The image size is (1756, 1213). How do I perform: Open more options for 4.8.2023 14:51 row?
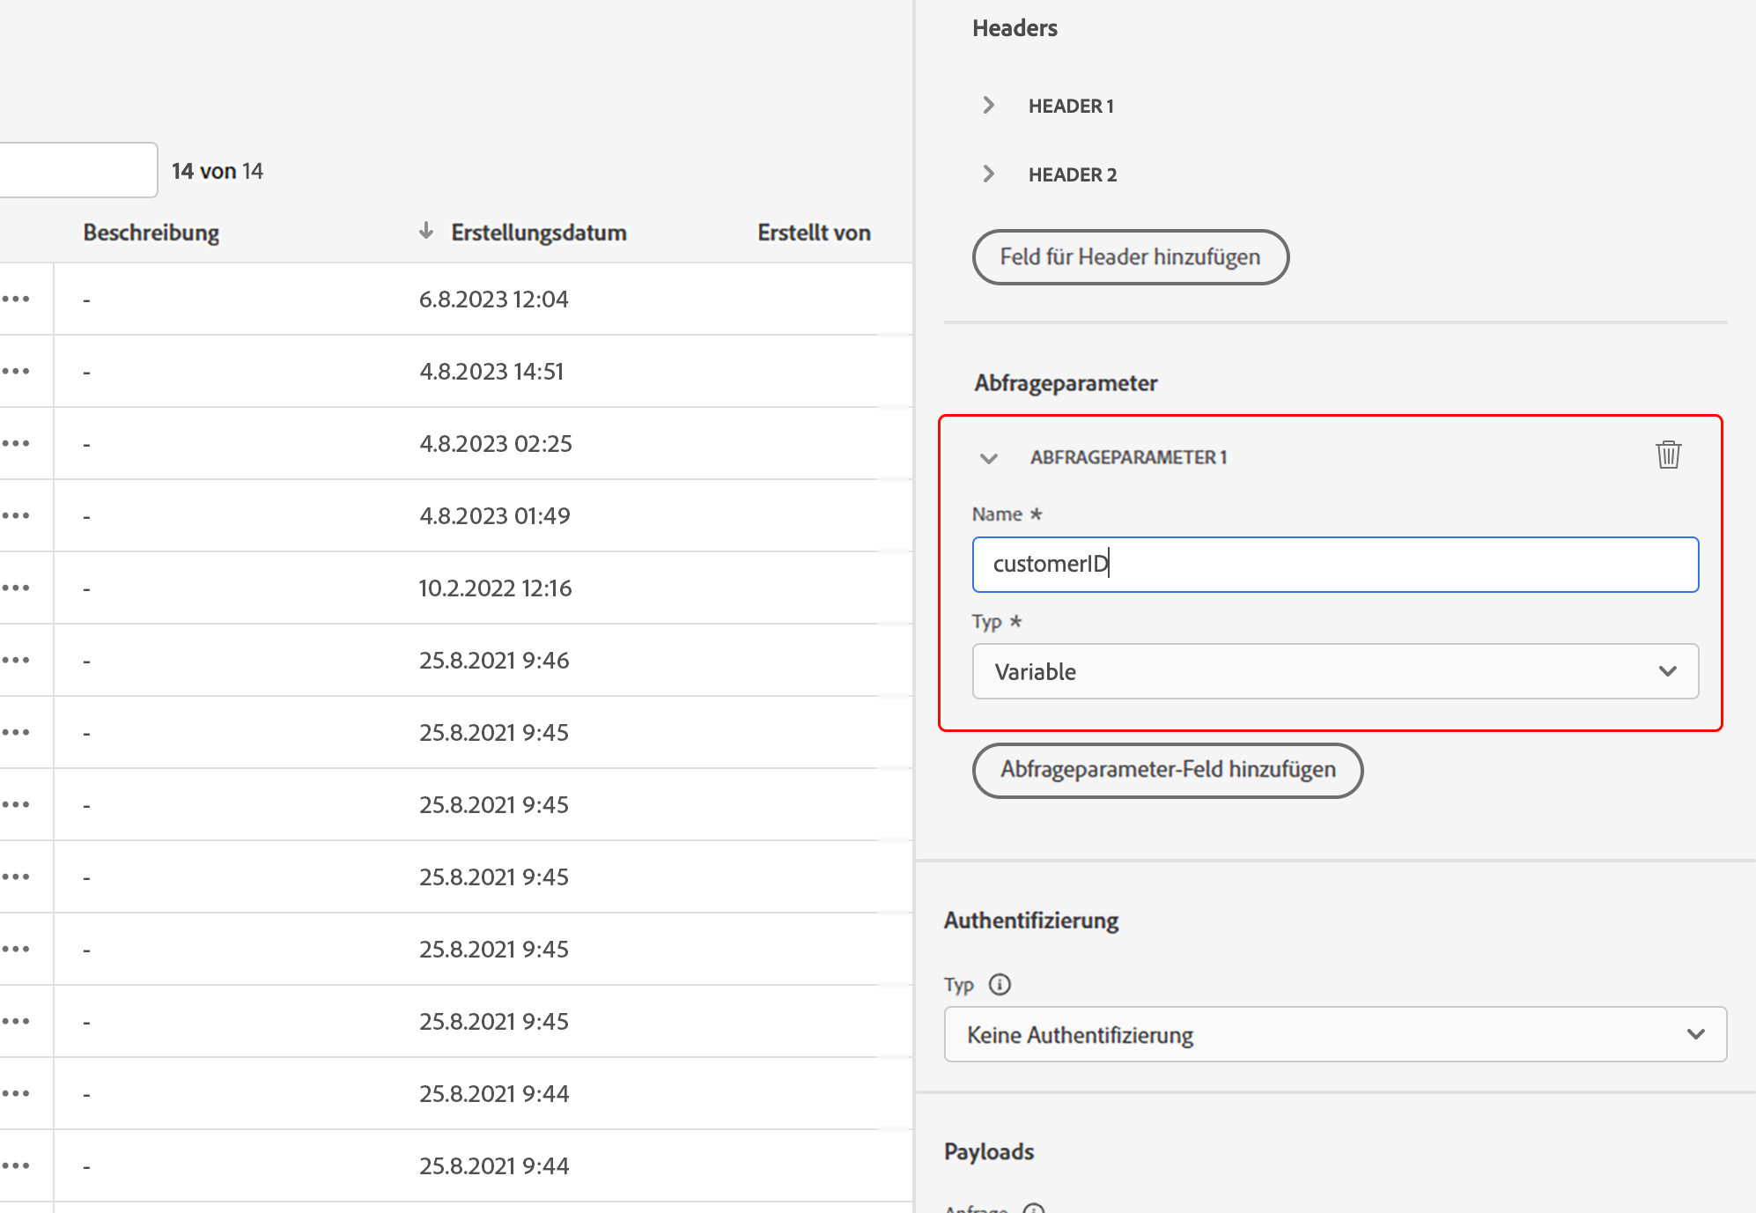(x=17, y=371)
